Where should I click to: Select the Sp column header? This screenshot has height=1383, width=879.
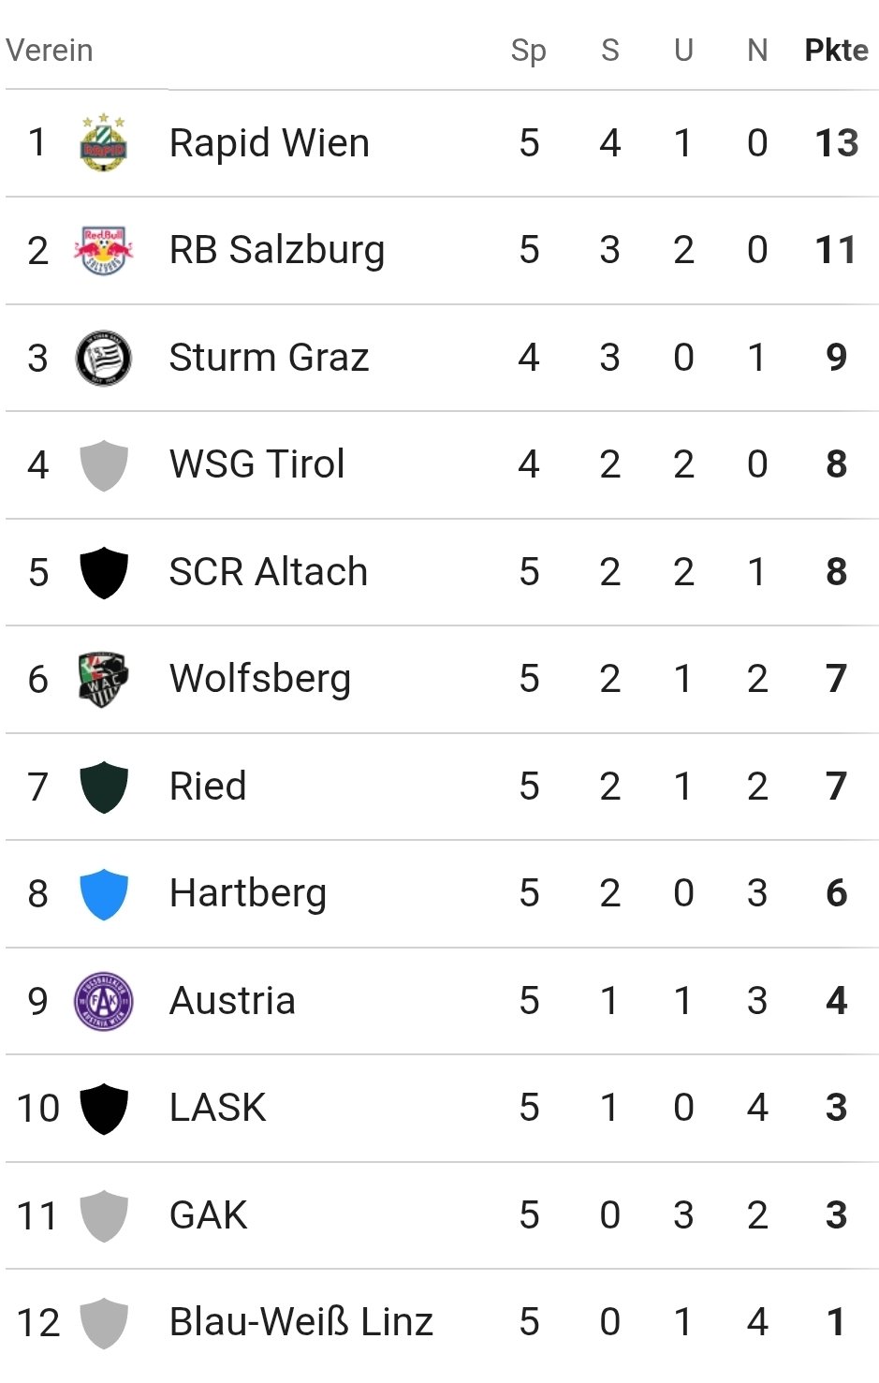pos(529,51)
